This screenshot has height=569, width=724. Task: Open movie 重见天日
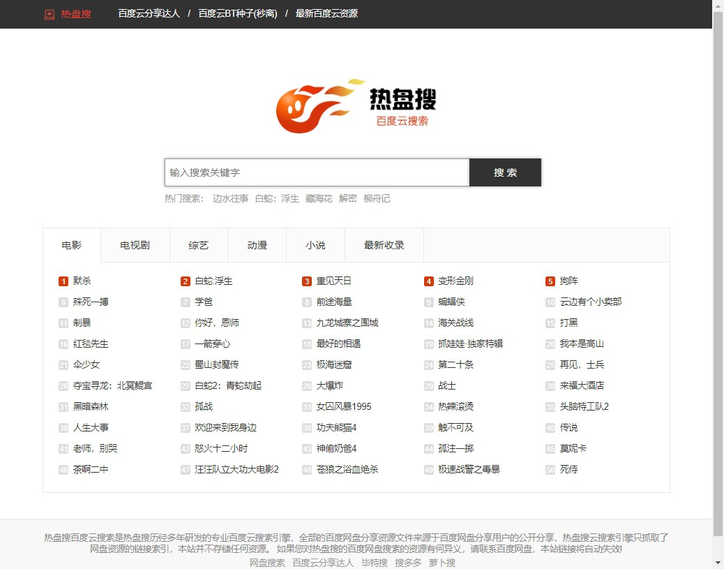click(x=334, y=281)
